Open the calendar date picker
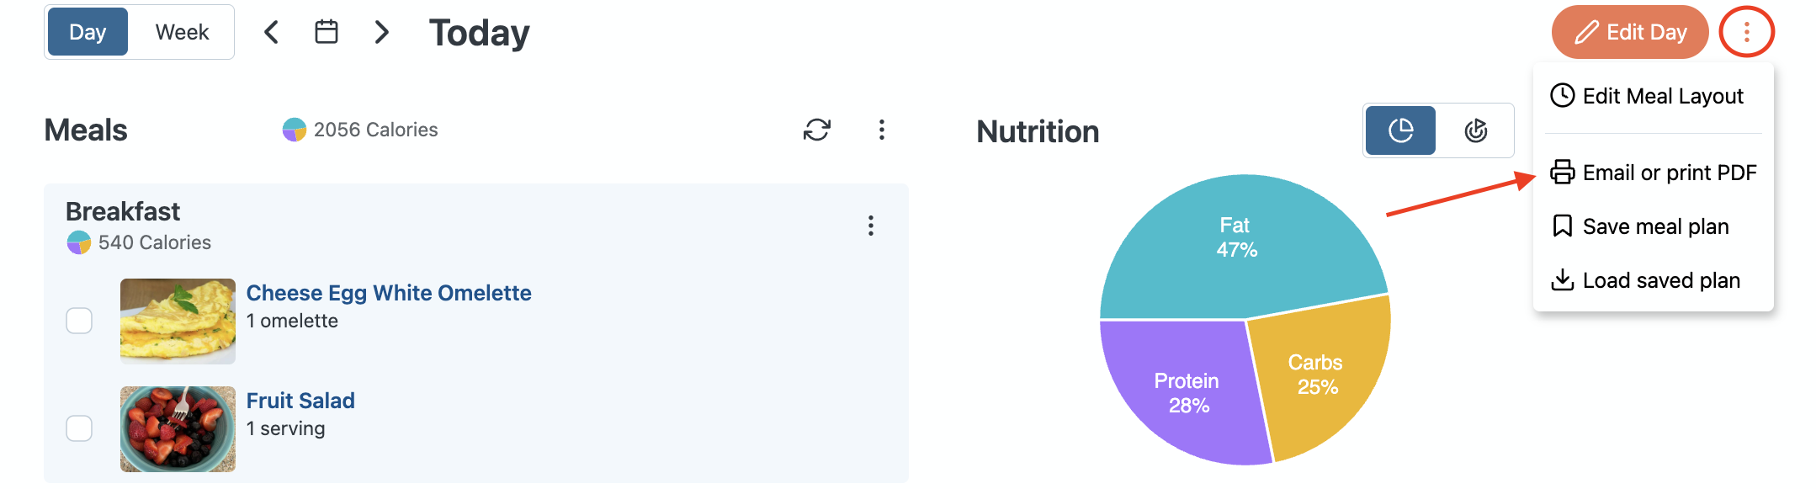This screenshot has width=1816, height=489. click(326, 32)
